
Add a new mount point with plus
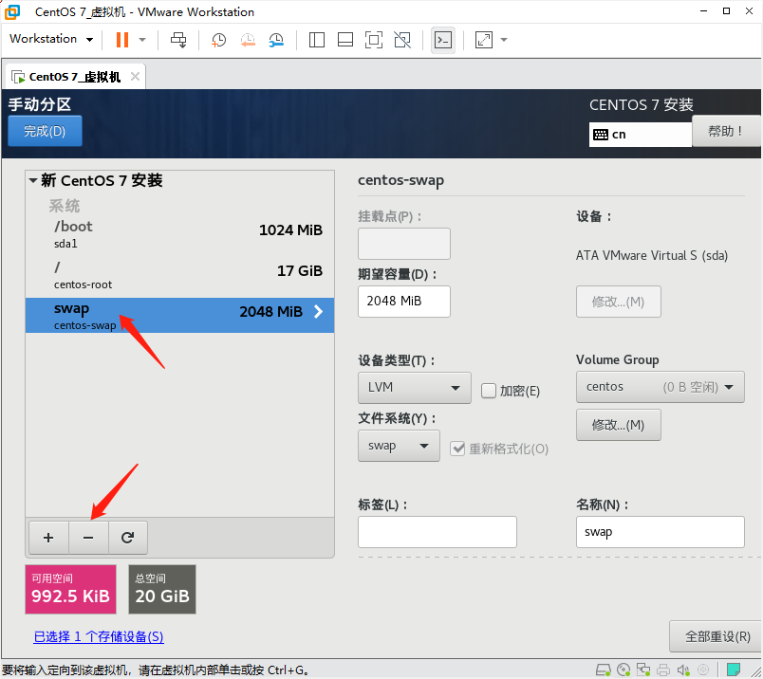pos(48,538)
